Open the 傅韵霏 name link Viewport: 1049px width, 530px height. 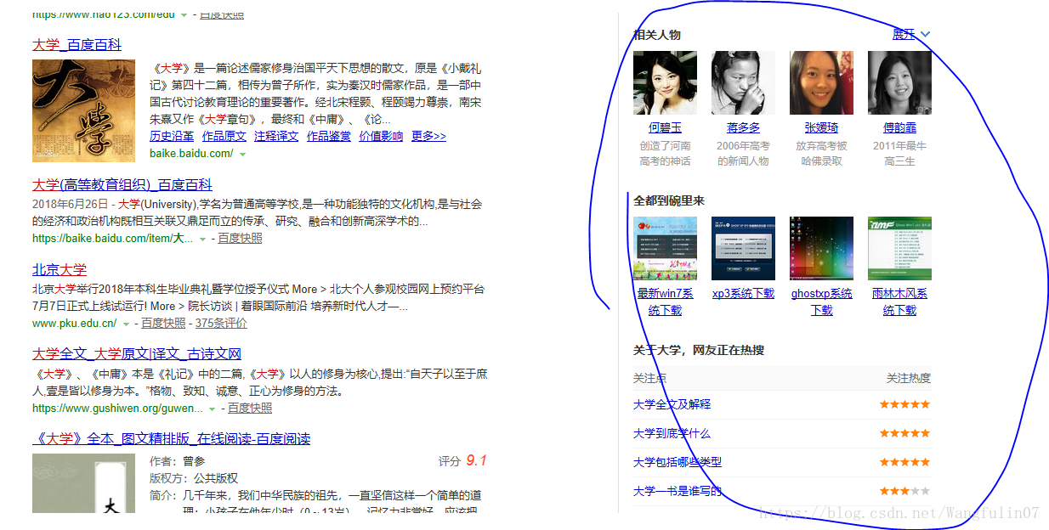[899, 127]
